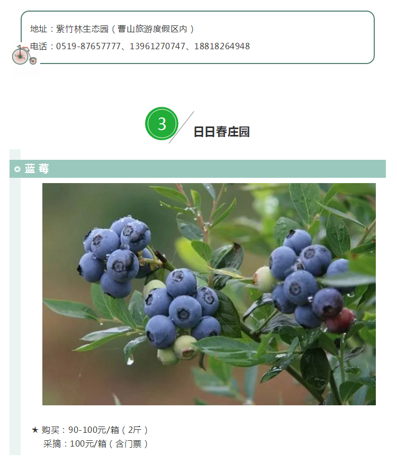Viewport: 397px width, 463px height.
Task: Click the small flower icon beside 蓝莓
Action: [17, 169]
